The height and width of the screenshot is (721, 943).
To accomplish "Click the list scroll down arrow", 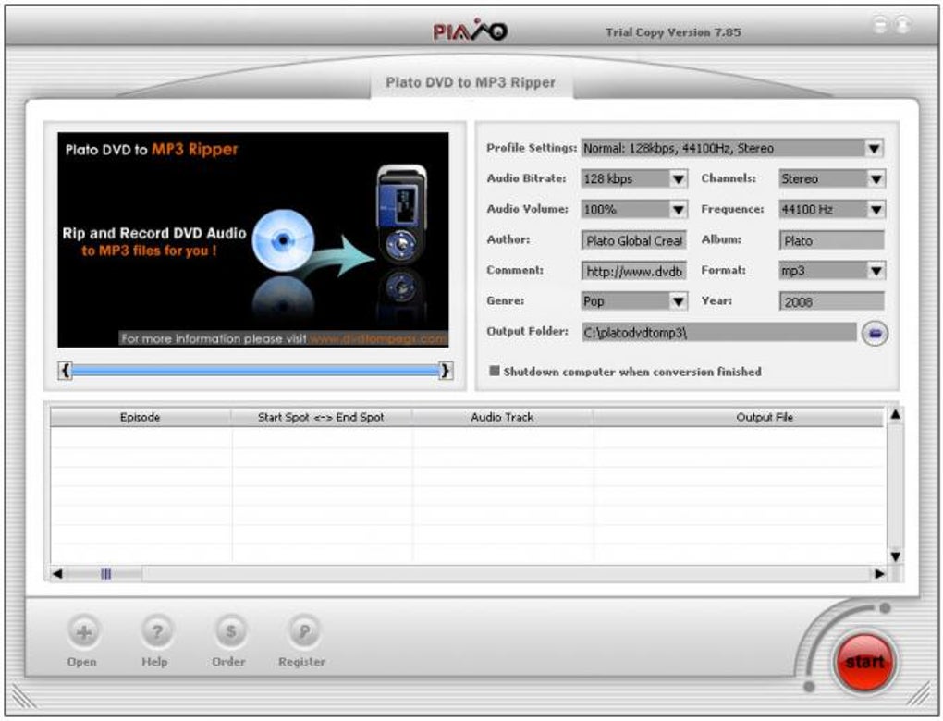I will click(x=896, y=556).
